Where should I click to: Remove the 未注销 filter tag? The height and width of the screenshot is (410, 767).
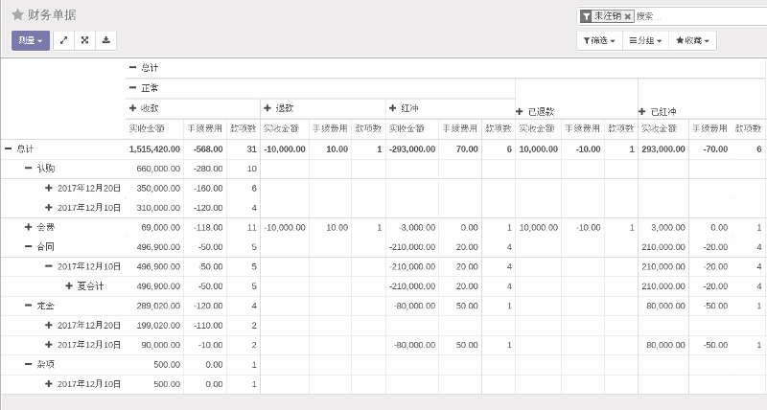627,16
